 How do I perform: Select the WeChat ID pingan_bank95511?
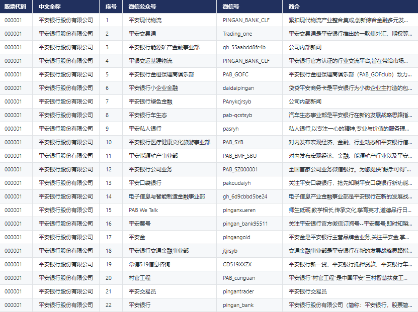[x=245, y=224]
